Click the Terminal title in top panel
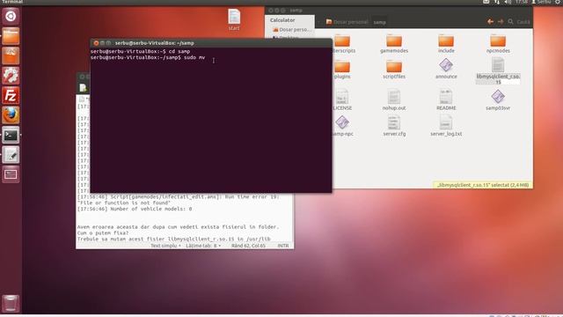Image resolution: width=563 pixels, height=317 pixels. [12, 2]
